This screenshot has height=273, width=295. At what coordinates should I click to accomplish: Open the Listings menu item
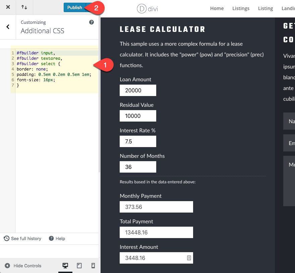click(x=241, y=8)
